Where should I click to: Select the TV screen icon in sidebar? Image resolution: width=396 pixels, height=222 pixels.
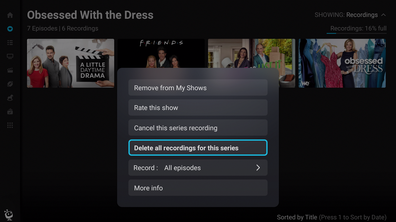10,56
